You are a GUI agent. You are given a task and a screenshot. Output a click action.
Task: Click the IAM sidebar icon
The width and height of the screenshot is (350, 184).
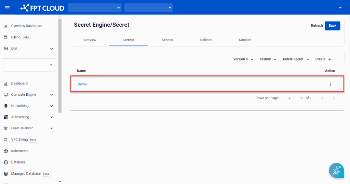click(6, 49)
